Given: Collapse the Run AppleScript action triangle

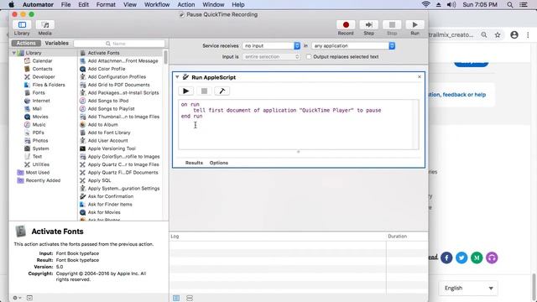Looking at the screenshot, I should tap(177, 77).
